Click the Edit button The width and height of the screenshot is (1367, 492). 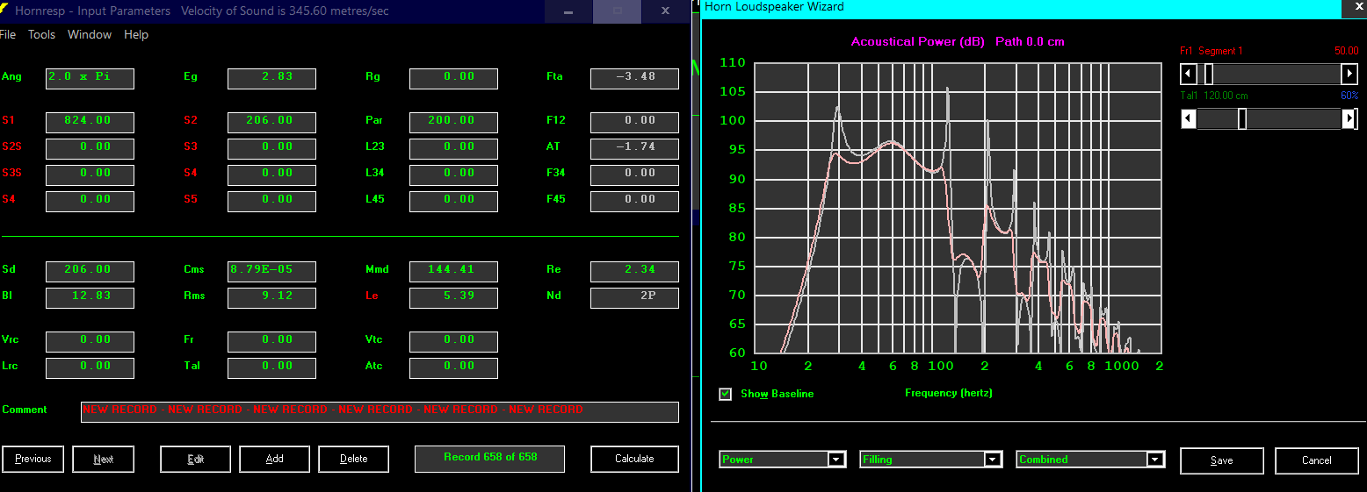coord(195,459)
